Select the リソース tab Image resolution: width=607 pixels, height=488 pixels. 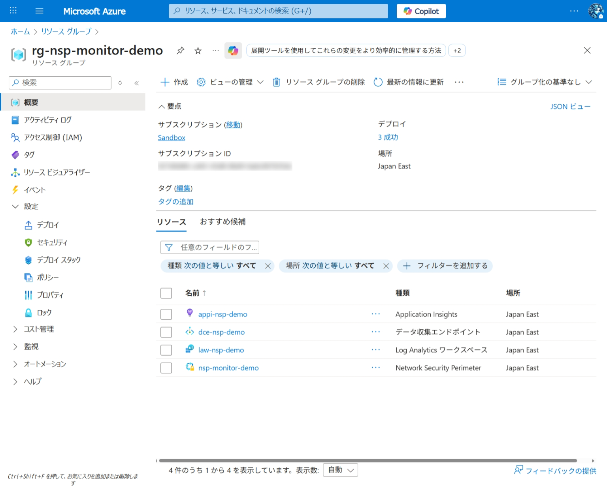point(171,221)
